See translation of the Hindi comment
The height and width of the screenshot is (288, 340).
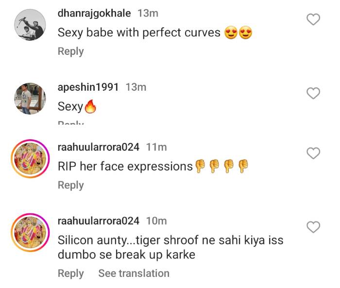tap(134, 273)
